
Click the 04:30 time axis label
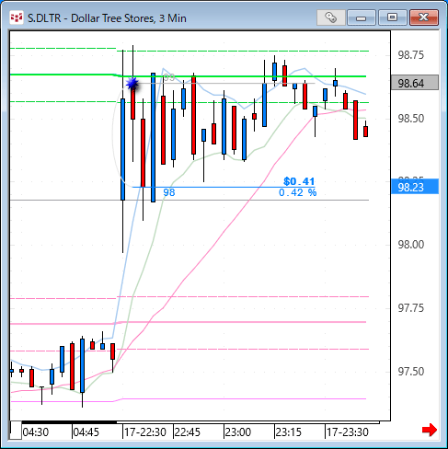36,432
